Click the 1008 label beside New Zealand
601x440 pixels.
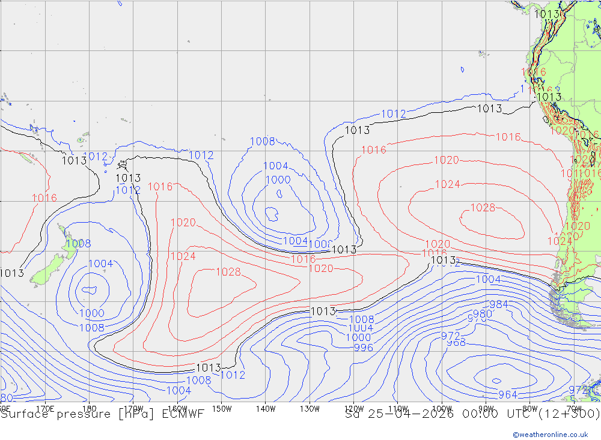coord(79,244)
